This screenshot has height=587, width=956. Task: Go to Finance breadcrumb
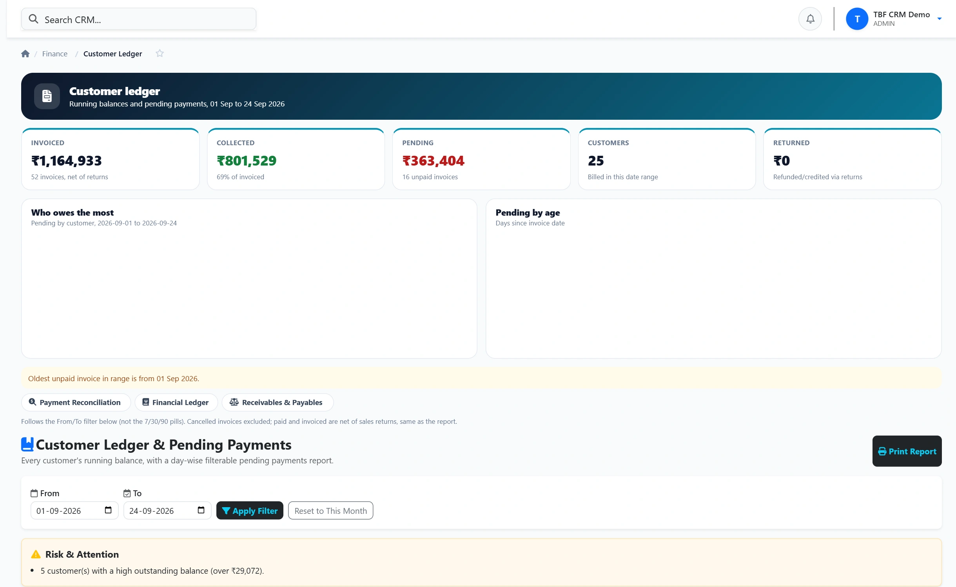pos(55,54)
